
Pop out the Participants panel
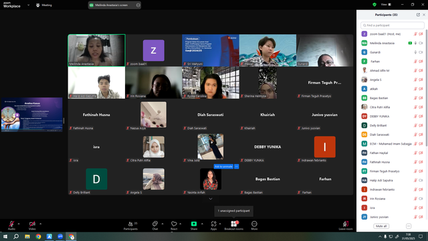click(418, 15)
